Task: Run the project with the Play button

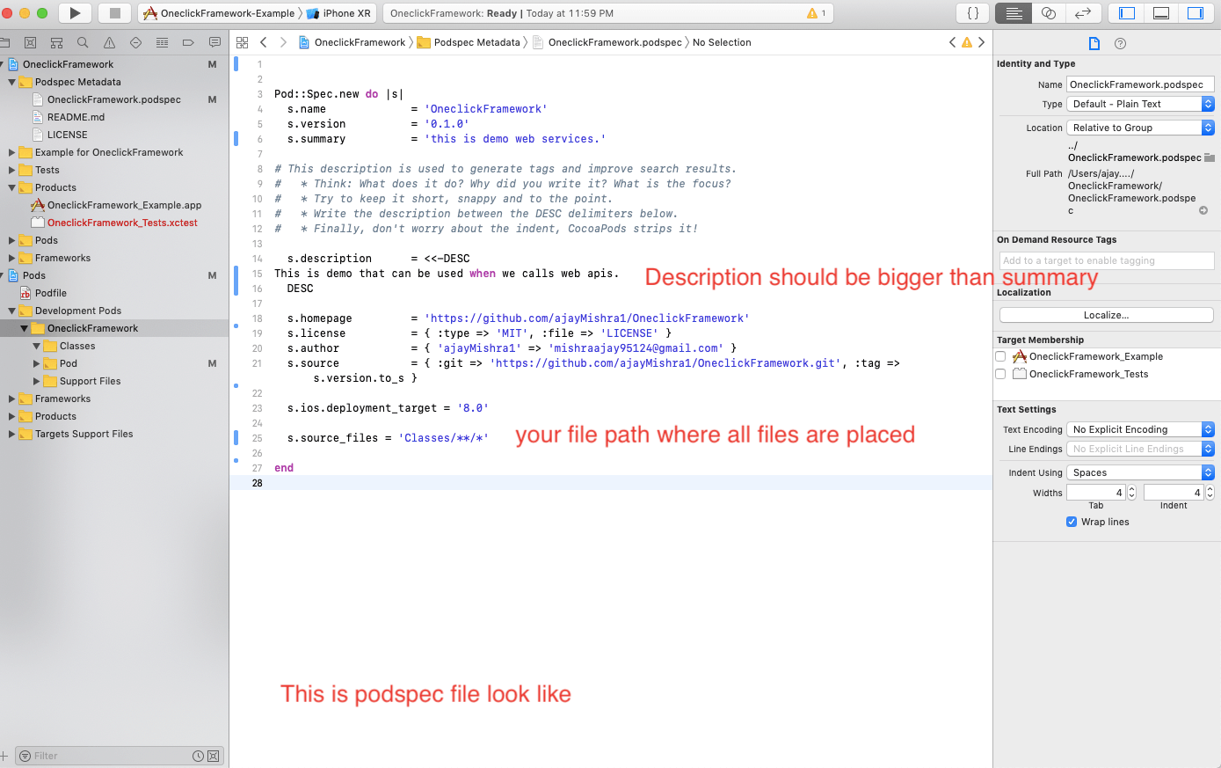Action: [x=75, y=13]
